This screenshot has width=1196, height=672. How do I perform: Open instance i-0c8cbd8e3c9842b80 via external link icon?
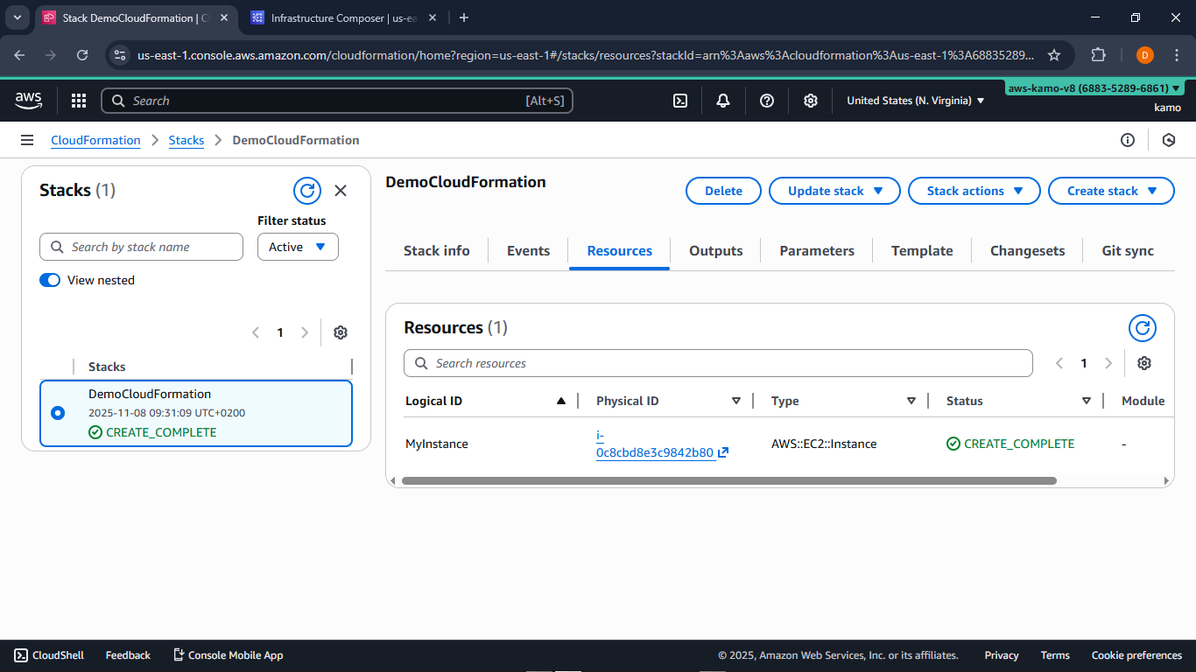[722, 453]
